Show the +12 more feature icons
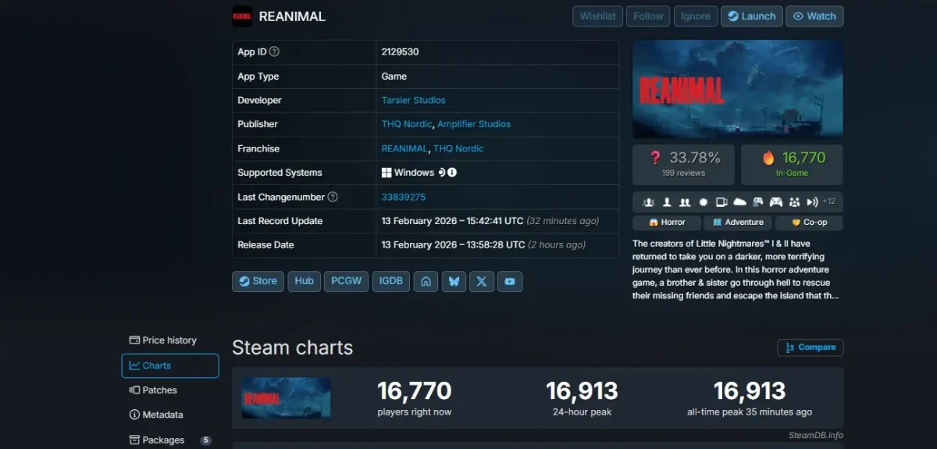The height and width of the screenshot is (449, 937). click(829, 201)
